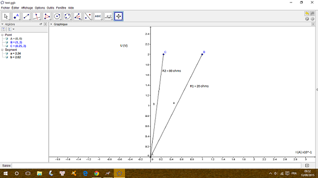Image resolution: width=318 pixels, height=178 pixels.
Task: Toggle visibility of point B
Action: coord(7,43)
